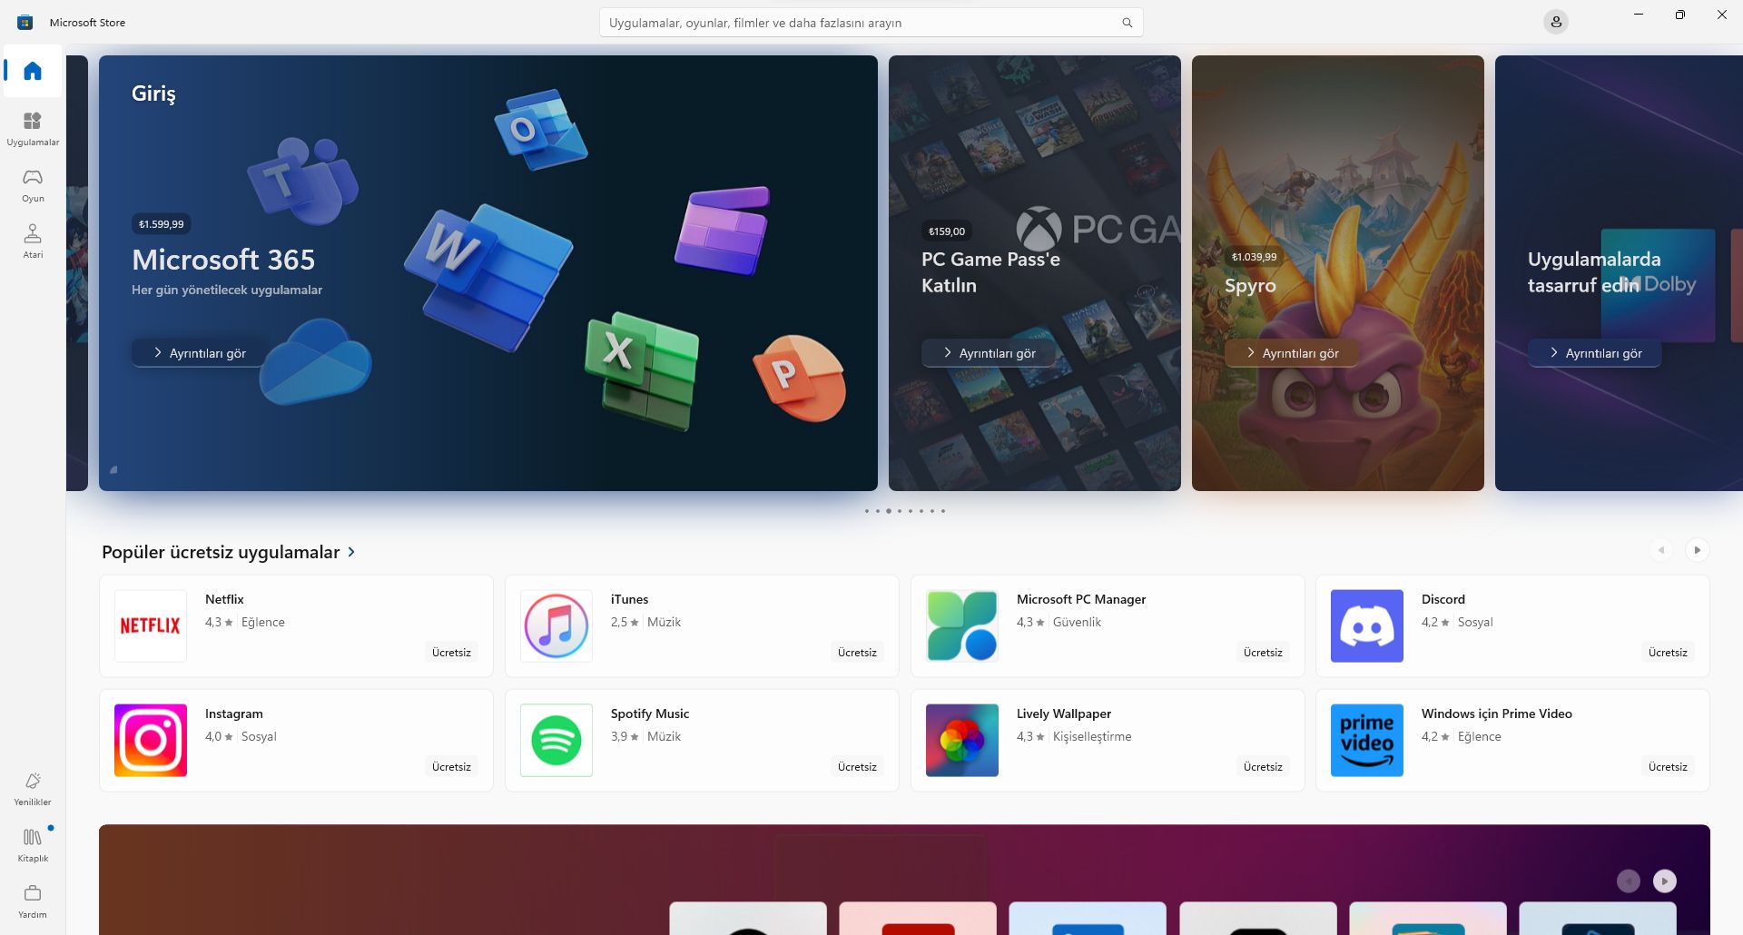1743x935 pixels.
Task: Select the Discord app icon
Action: (1366, 625)
